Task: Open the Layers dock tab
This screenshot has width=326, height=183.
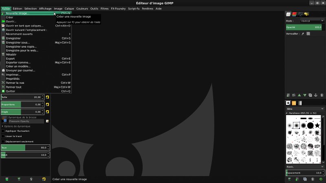Action: pyautogui.click(x=288, y=14)
